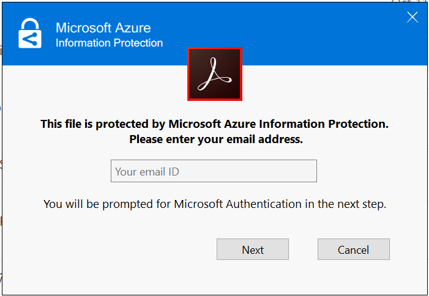Screen dimensions: 429x296
Task: Click the share symbol inside the padlock
Action: coord(29,39)
